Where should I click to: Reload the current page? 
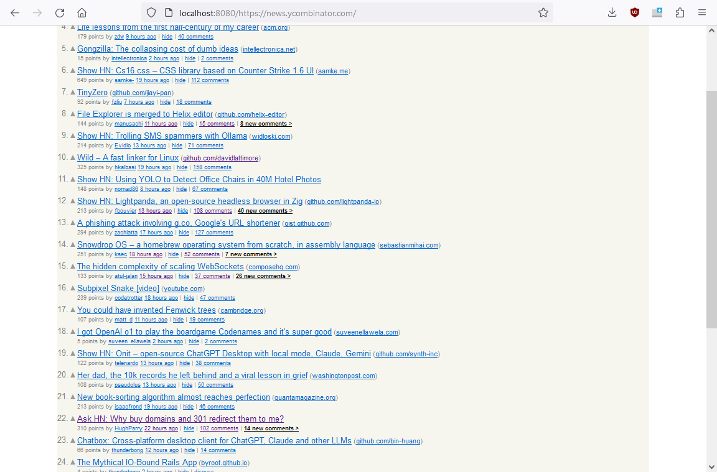[60, 13]
